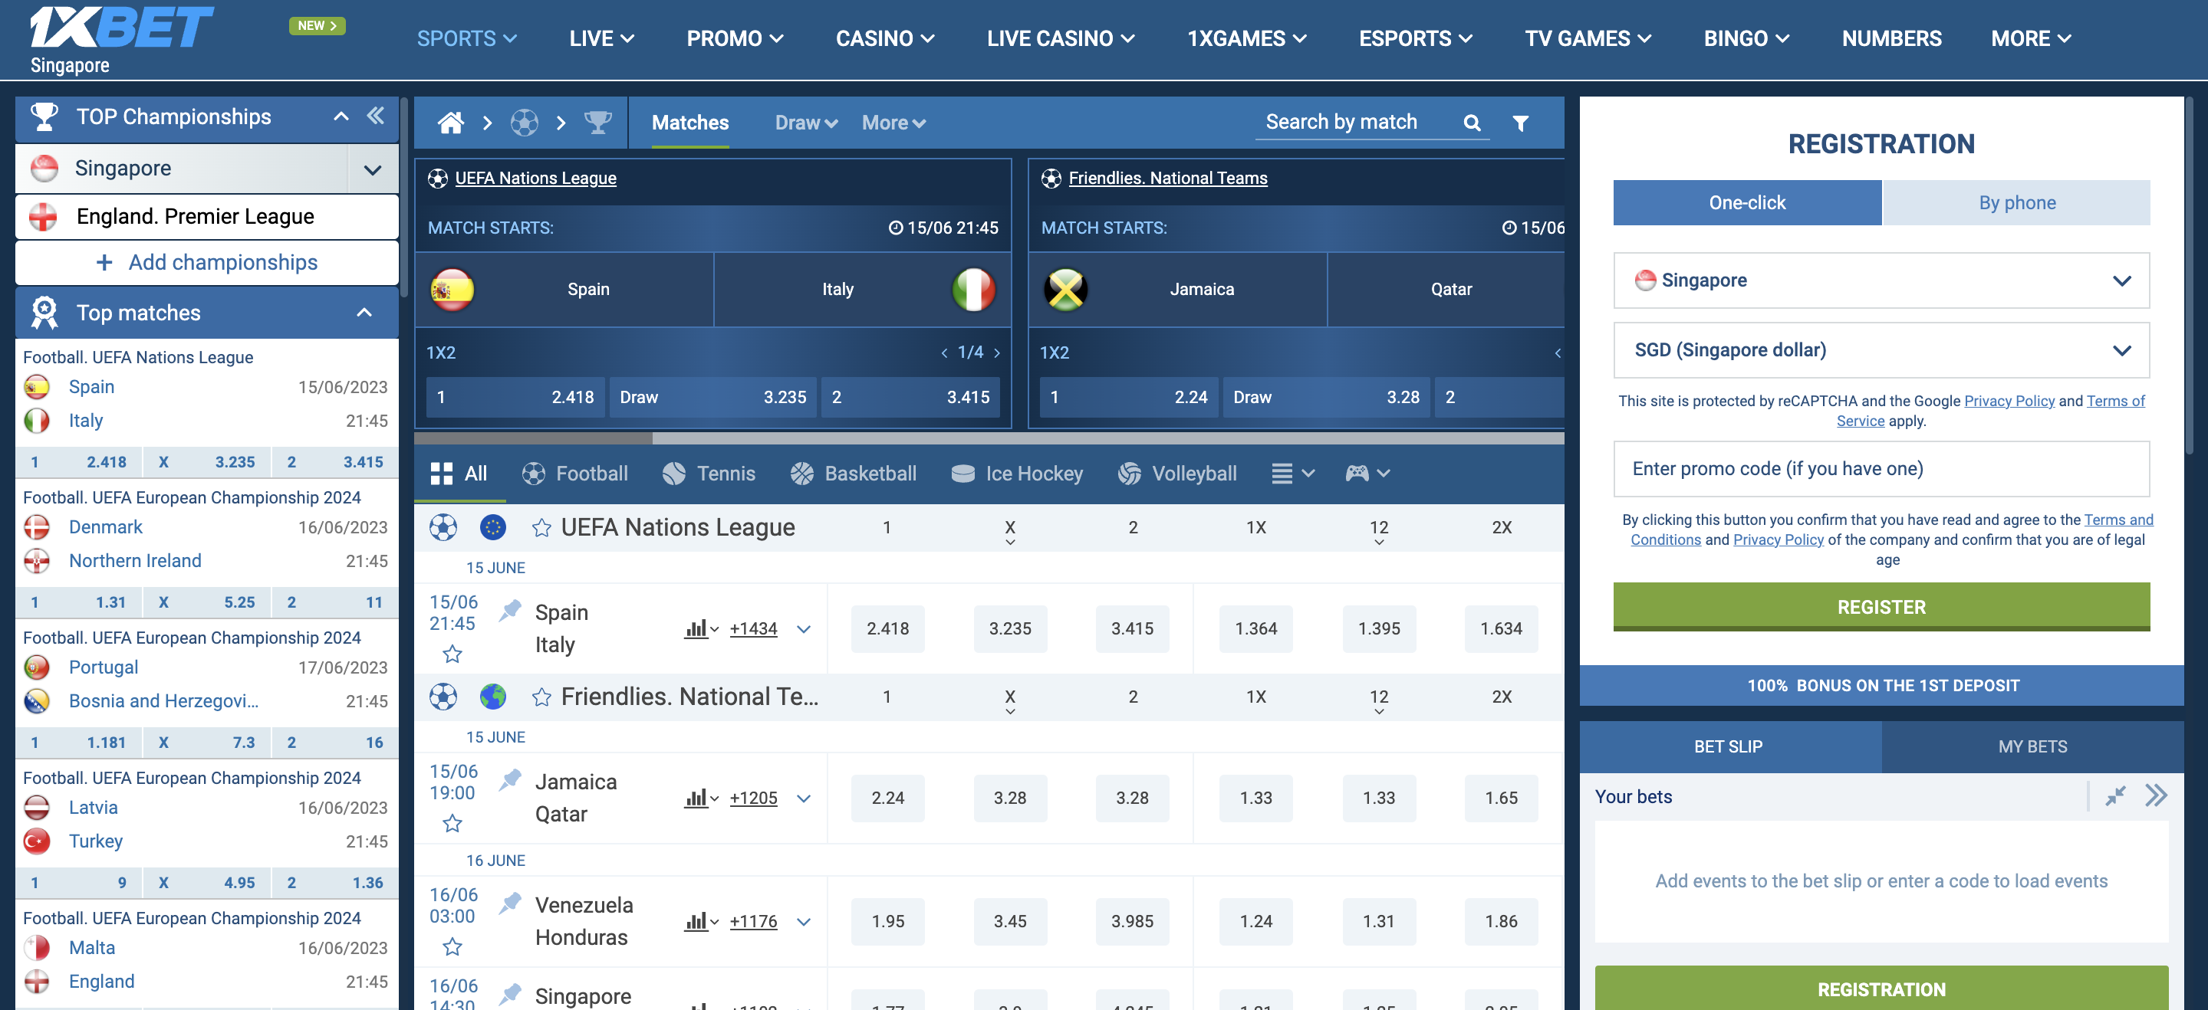Image resolution: width=2208 pixels, height=1010 pixels.
Task: Expand the Singapore country dropdown in registration
Action: 1881,280
